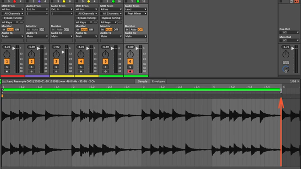Arm track 5 for recording
The height and width of the screenshot is (169, 301).
pyautogui.click(x=105, y=71)
